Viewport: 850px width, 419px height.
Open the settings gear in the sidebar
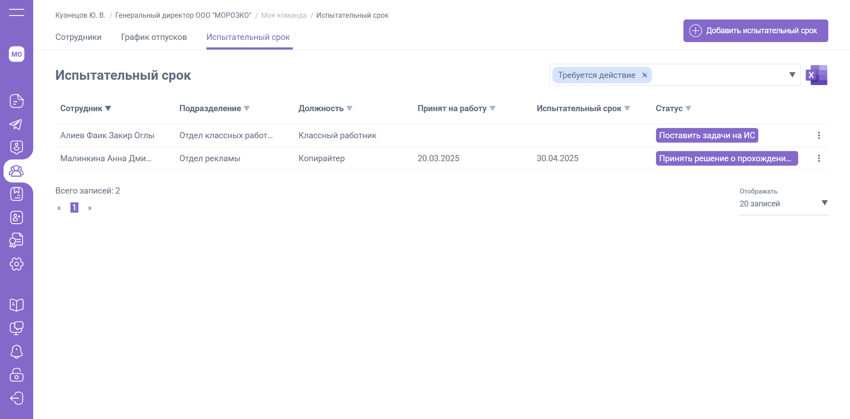pos(16,264)
